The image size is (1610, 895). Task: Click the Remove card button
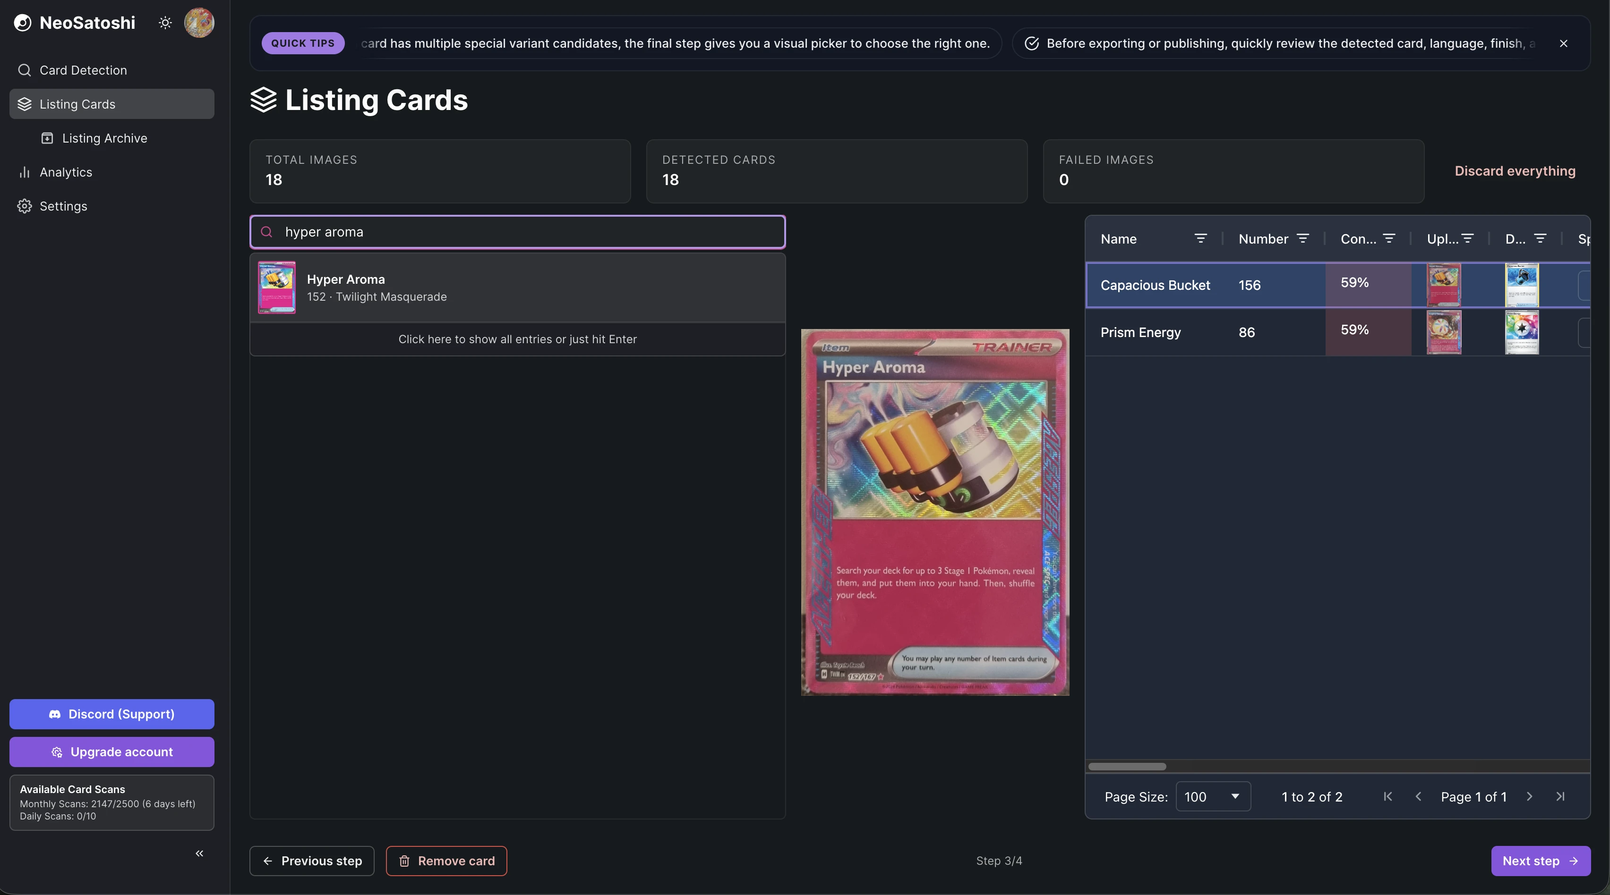pos(446,861)
